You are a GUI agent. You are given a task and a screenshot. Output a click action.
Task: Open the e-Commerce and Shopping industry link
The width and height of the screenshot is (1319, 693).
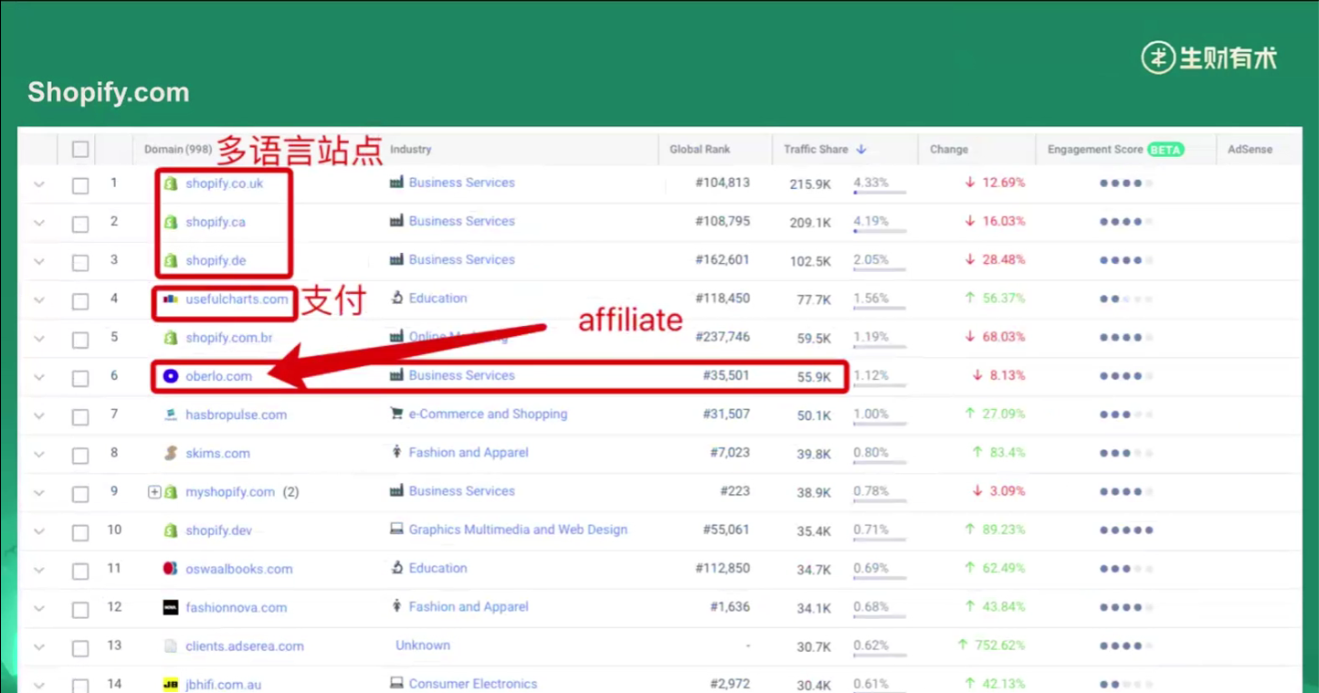coord(488,415)
